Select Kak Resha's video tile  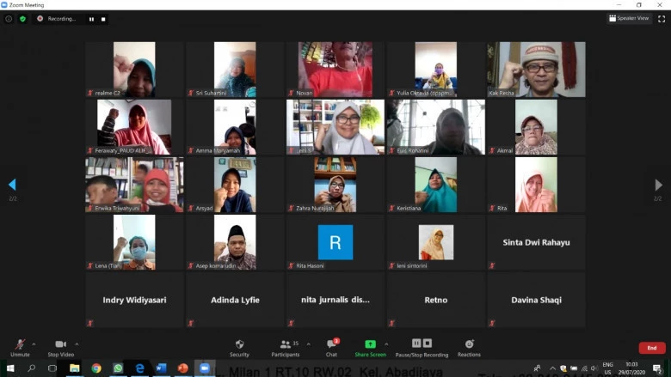pos(536,70)
